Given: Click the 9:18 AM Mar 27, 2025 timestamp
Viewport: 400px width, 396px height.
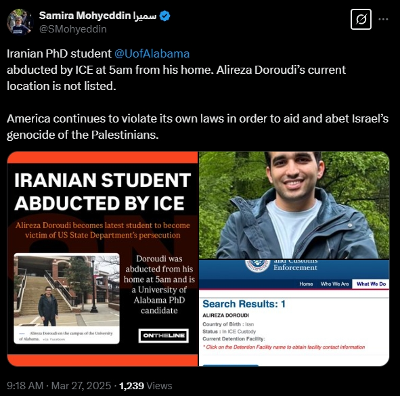Looking at the screenshot, I should [x=59, y=386].
